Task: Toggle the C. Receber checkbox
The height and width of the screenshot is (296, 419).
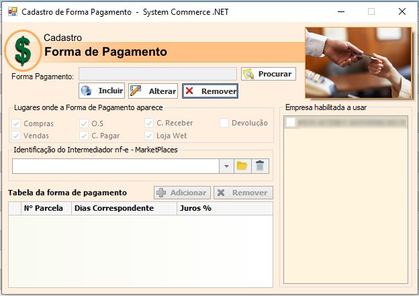Action: (x=149, y=123)
